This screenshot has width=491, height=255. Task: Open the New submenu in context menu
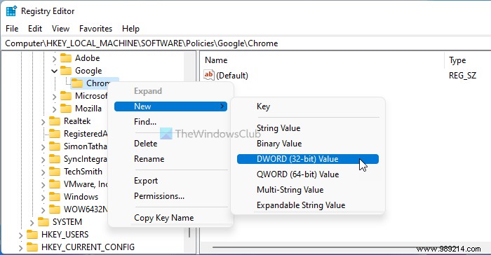click(x=170, y=106)
